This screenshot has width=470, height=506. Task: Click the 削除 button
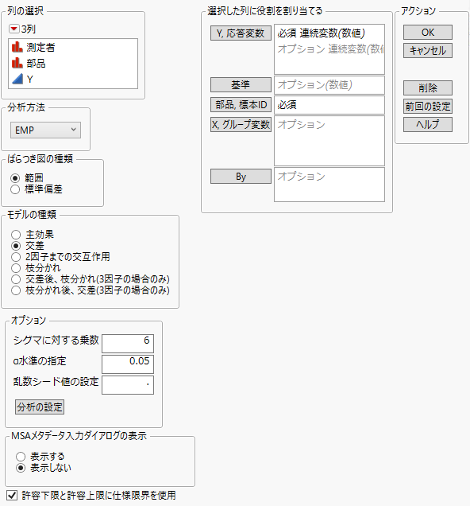(428, 88)
